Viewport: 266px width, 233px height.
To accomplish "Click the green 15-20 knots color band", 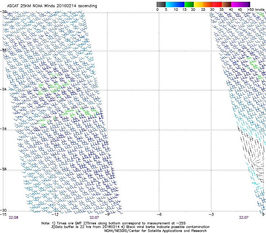I will click(189, 4).
